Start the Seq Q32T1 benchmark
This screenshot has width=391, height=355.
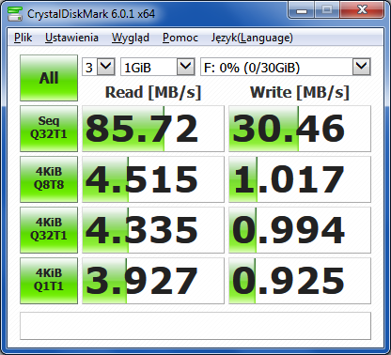[x=49, y=129]
